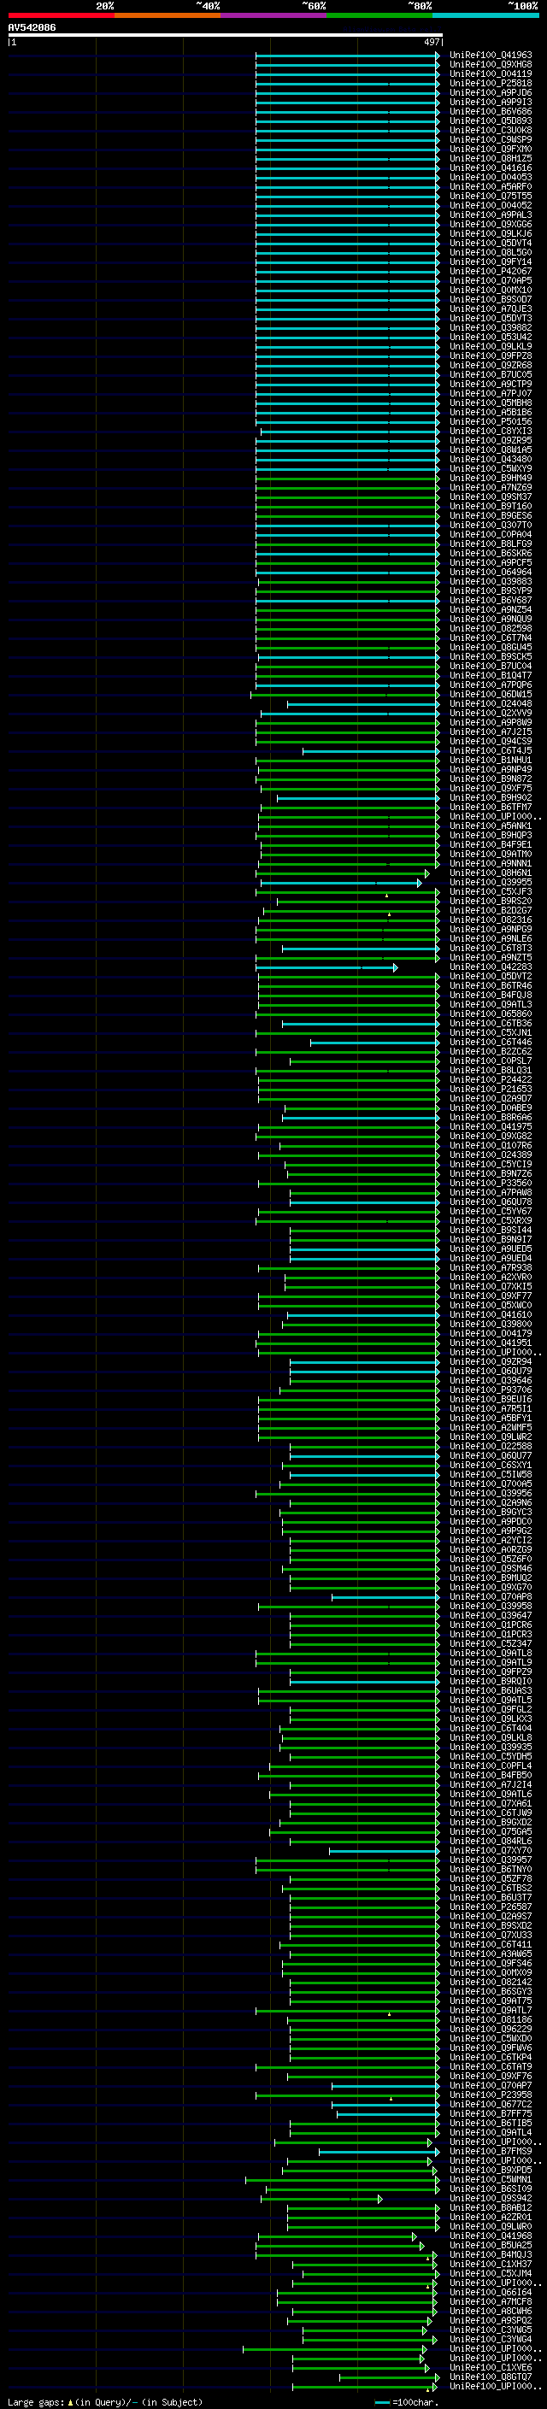Click the hit label UniRef100_Q41975
This screenshot has width=547, height=2409.
[x=491, y=1128]
